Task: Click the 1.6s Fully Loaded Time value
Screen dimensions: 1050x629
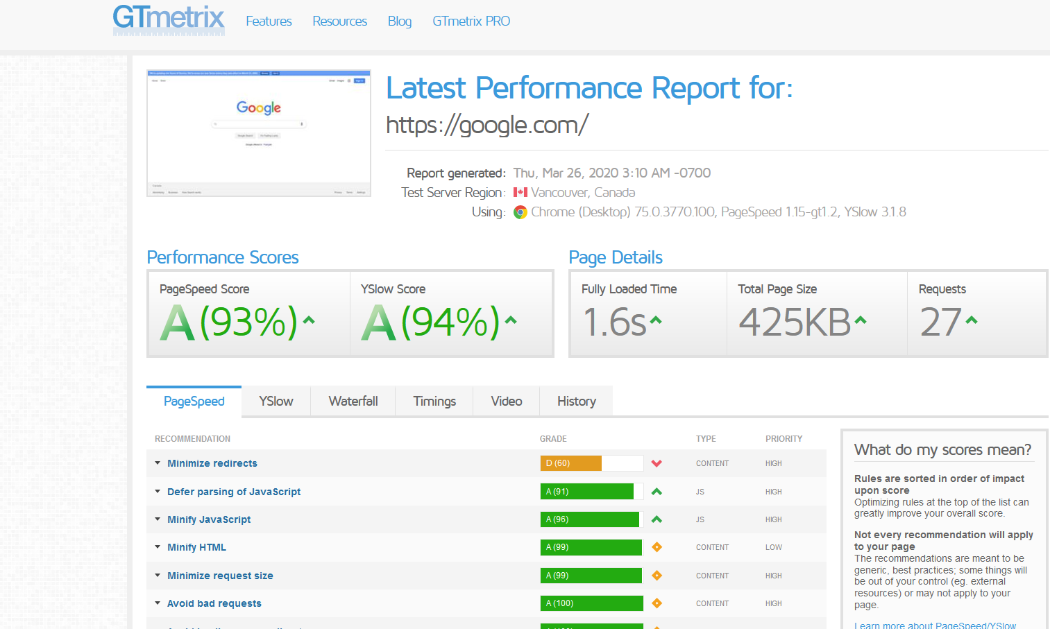Action: [615, 322]
